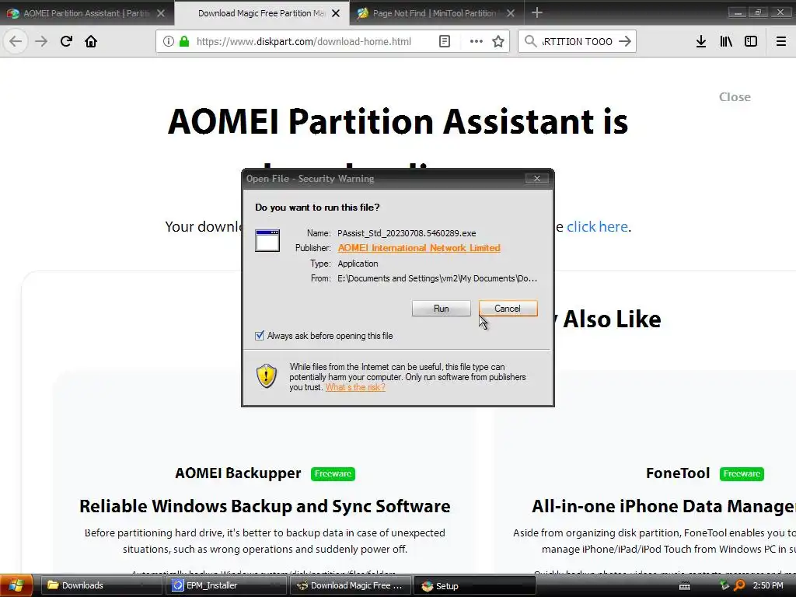
Task: Close the MiniTool Partition tab
Action: (511, 13)
